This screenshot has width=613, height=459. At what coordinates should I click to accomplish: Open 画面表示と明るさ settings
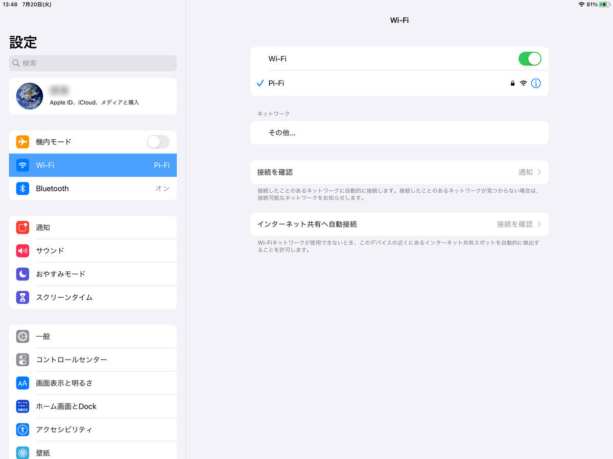coord(93,383)
